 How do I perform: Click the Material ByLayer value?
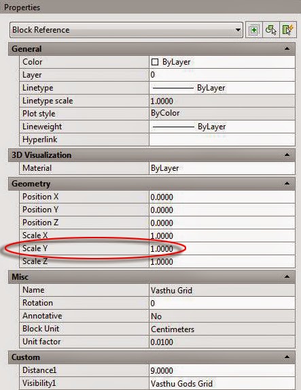pyautogui.click(x=222, y=168)
